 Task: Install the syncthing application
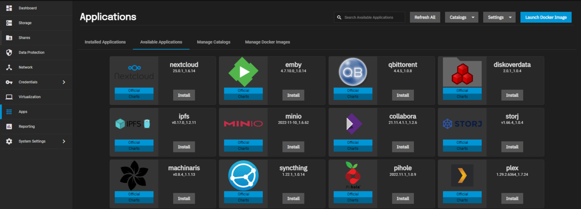[x=294, y=198]
